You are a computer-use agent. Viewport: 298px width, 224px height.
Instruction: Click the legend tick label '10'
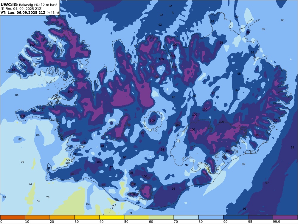coord(27,222)
